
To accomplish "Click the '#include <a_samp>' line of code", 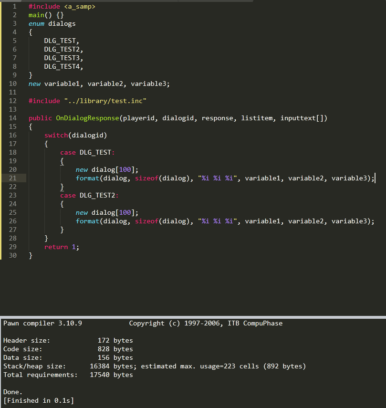I will (62, 7).
